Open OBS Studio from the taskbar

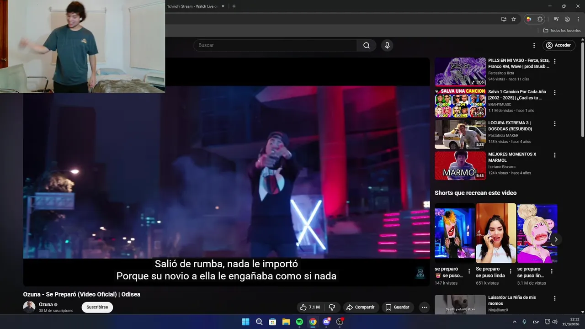coord(340,322)
